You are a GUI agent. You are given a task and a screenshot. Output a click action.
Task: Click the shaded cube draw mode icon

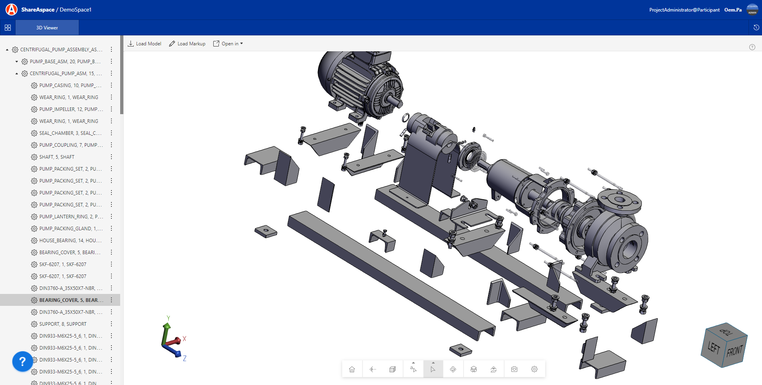(x=392, y=369)
